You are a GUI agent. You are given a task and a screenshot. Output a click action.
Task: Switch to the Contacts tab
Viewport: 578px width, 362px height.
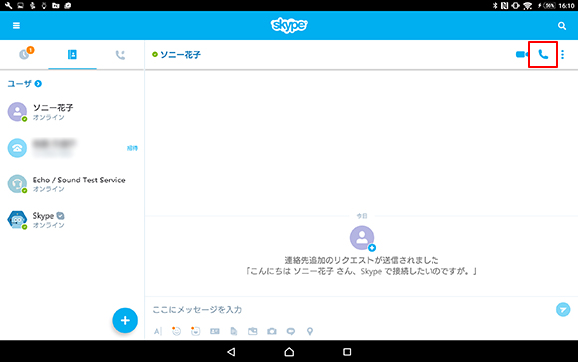pos(72,55)
